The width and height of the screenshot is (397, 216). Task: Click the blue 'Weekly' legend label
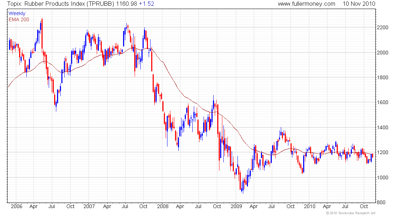17,14
